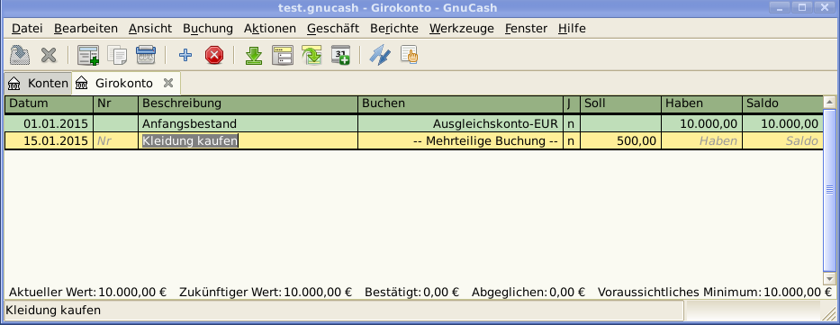Click the Kleidung kaufen description field
Screen dimensions: 840x325
coord(248,141)
